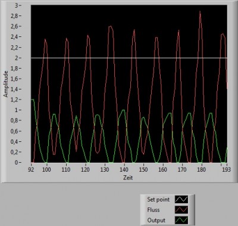
Task: Click the x-axis tick label 160
Action: point(162,169)
